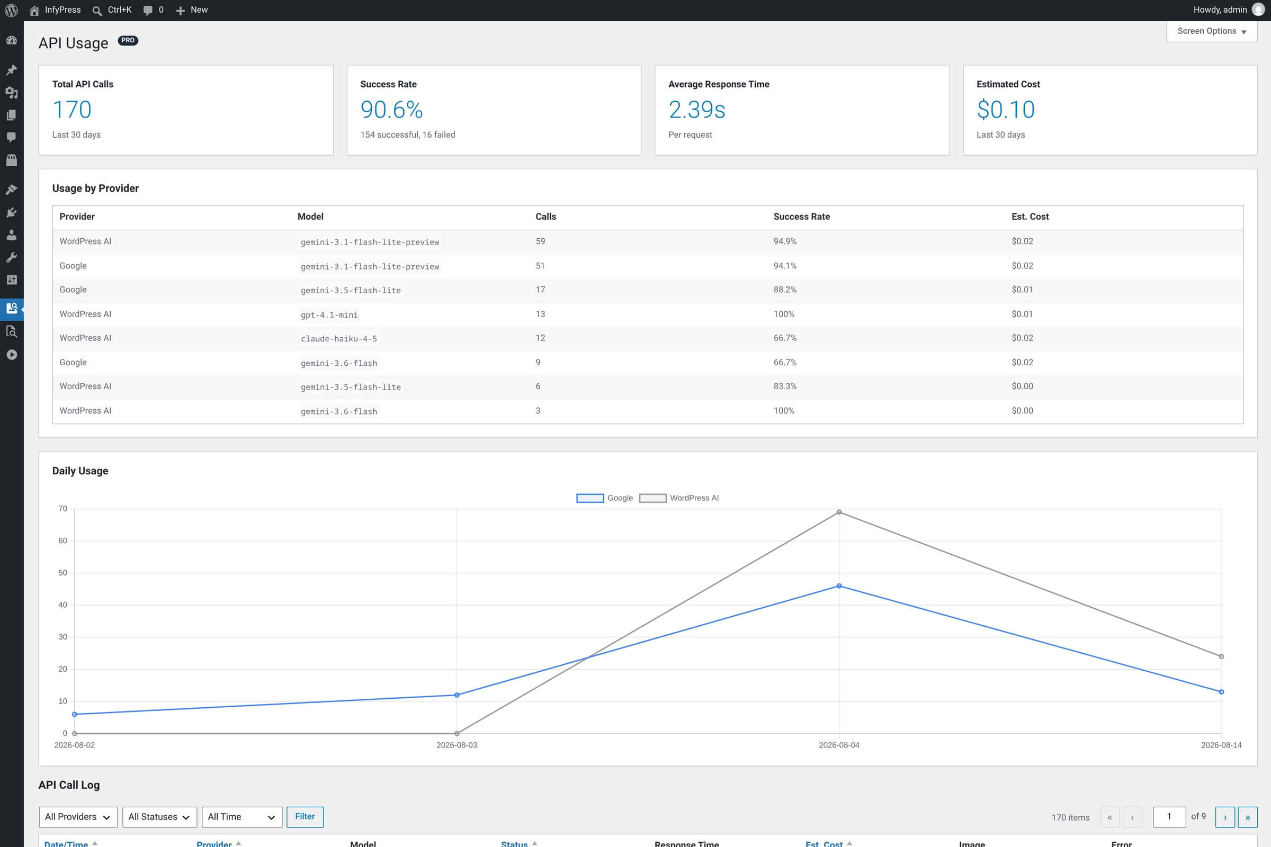Open the WordPress logo menu
The image size is (1271, 847).
click(x=11, y=10)
